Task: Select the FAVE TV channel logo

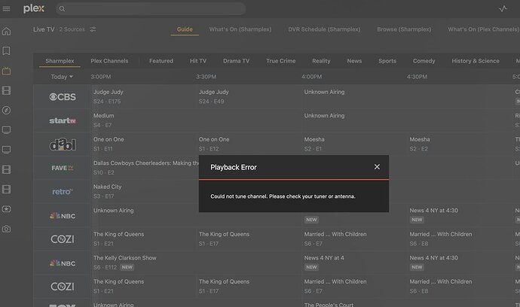Action: [x=63, y=168]
